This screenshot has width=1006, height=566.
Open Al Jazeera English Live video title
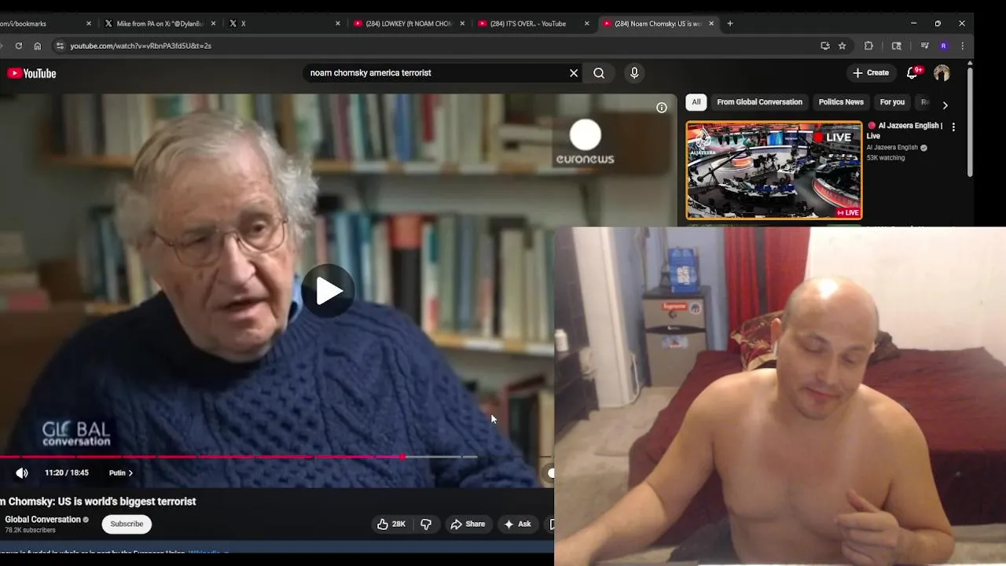point(905,130)
